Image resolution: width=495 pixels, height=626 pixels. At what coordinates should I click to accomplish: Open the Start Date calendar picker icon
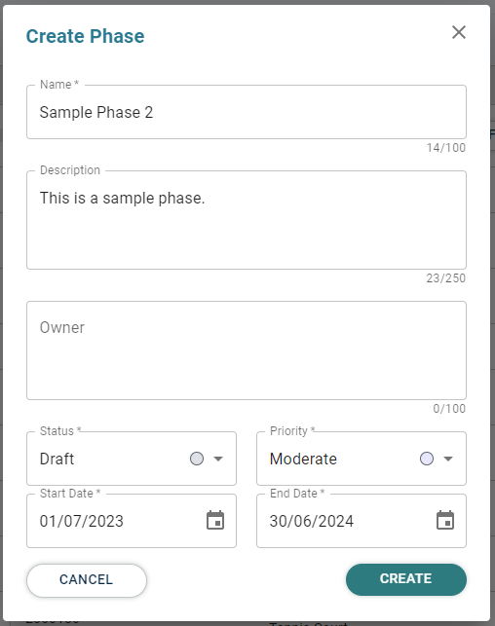tap(215, 520)
